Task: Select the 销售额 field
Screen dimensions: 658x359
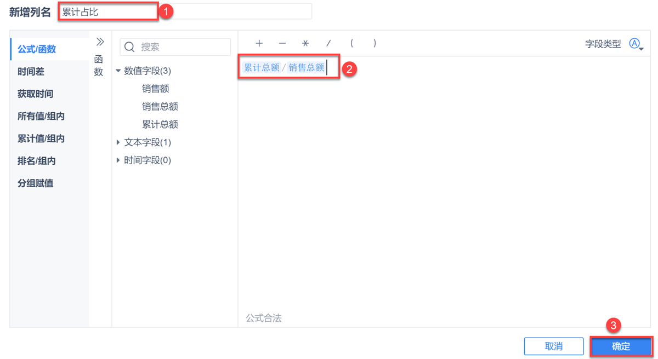Action: [x=156, y=89]
